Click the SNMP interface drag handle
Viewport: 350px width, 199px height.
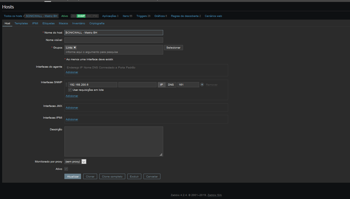66,85
